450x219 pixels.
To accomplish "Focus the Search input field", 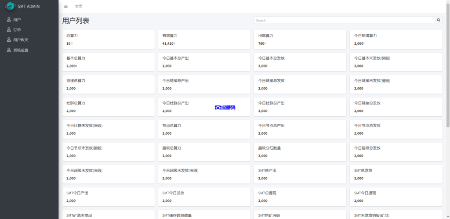I will [345, 20].
